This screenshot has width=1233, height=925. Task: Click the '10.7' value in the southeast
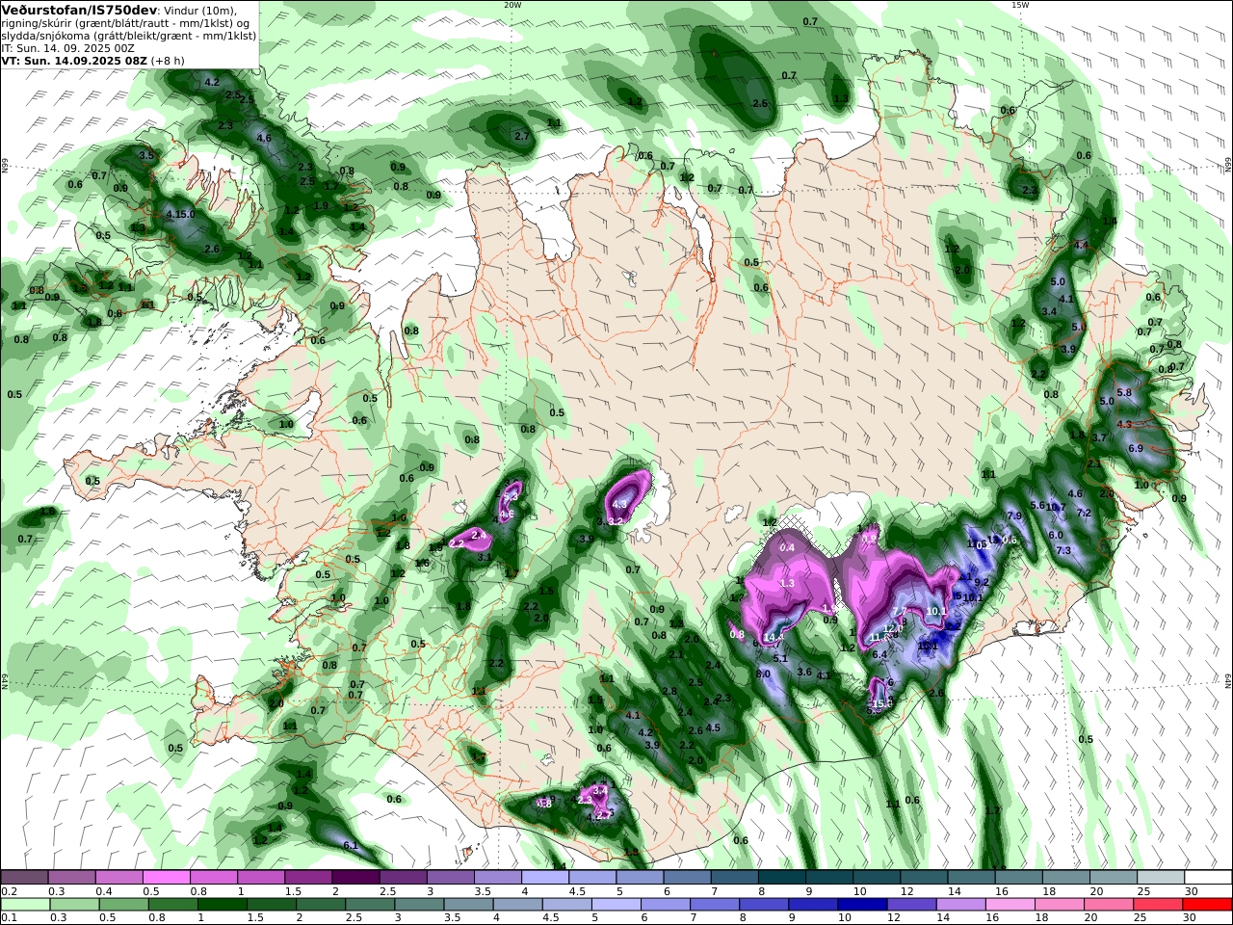[x=1056, y=508]
